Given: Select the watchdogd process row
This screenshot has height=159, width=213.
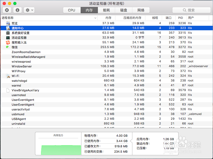Looking at the screenshot, I should click(107, 81).
